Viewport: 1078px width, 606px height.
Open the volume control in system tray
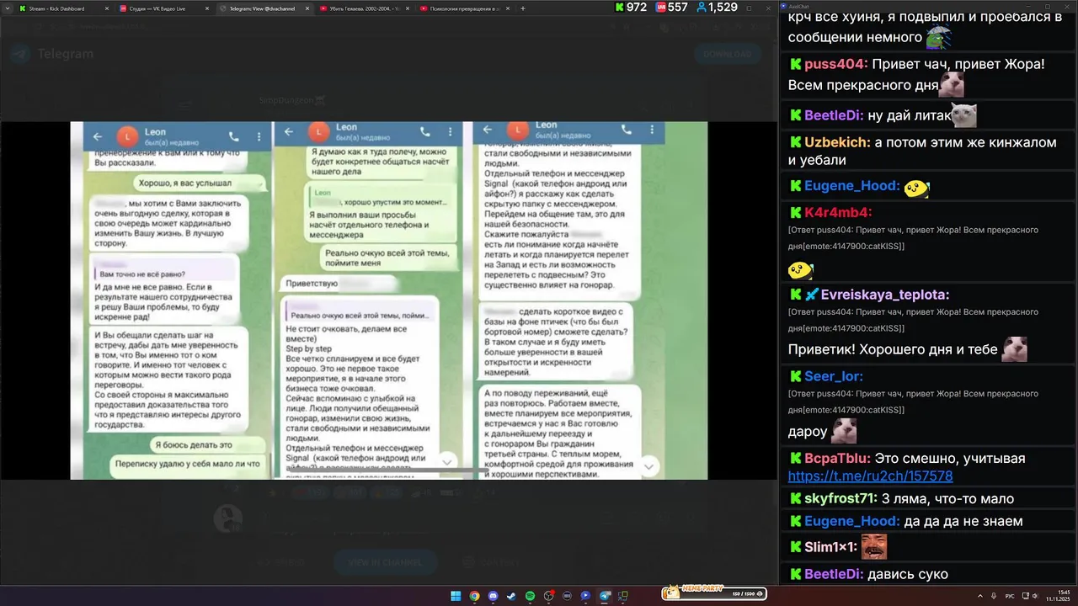click(x=1036, y=596)
